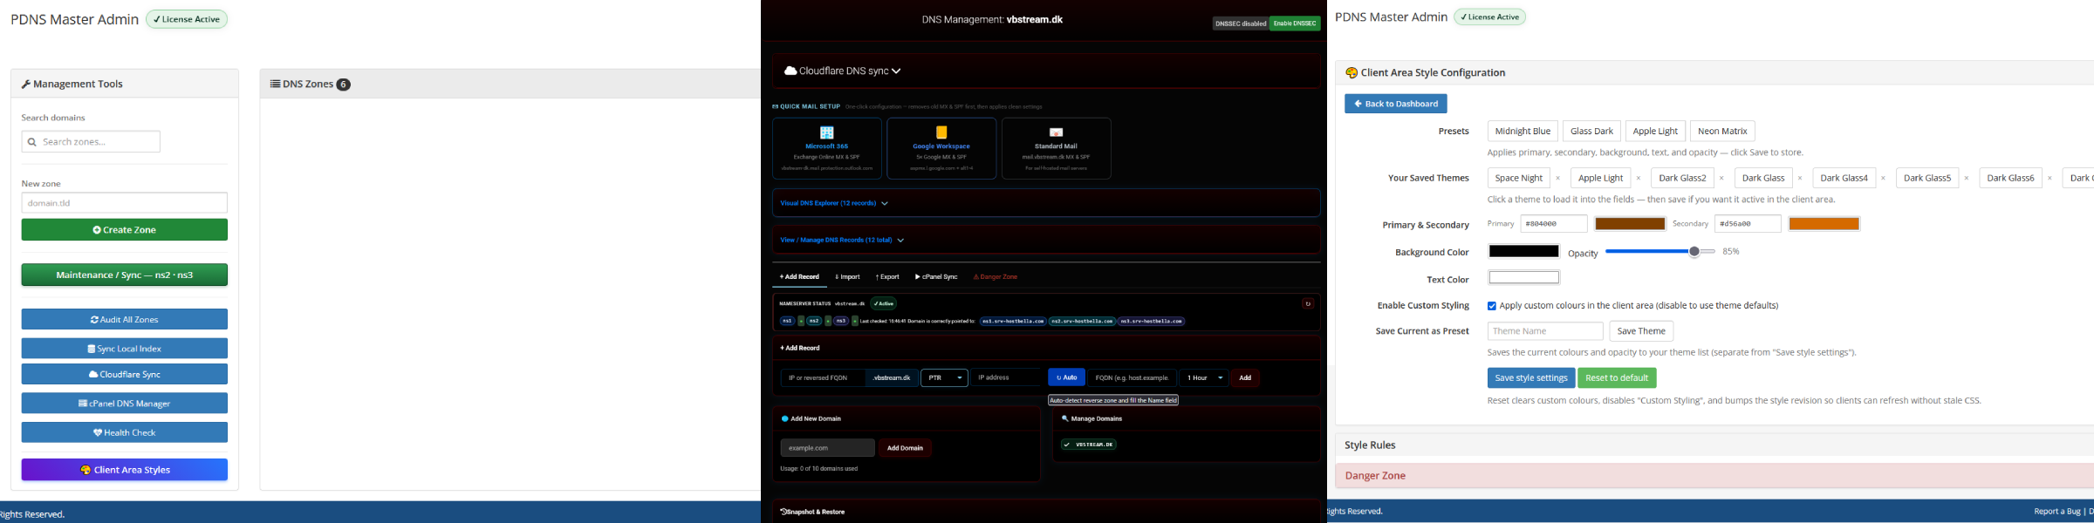Viewport: 2094px width, 523px height.
Task: Open the black Background Color swatch
Action: [x=1523, y=251]
